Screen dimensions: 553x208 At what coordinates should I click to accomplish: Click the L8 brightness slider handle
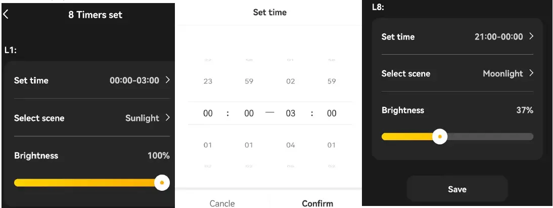pyautogui.click(x=440, y=137)
